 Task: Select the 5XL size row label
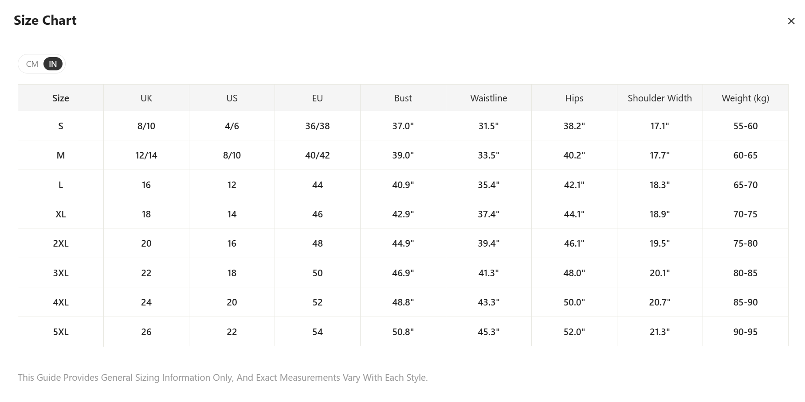coord(61,332)
